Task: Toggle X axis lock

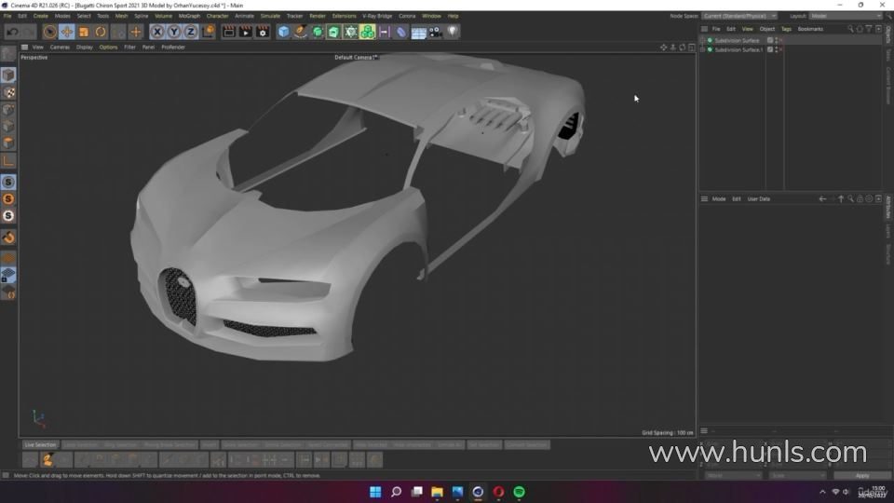Action: pyautogui.click(x=157, y=32)
